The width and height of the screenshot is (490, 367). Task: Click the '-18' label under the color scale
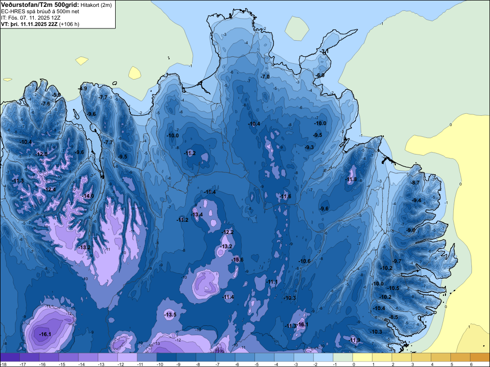pyautogui.click(x=3, y=364)
